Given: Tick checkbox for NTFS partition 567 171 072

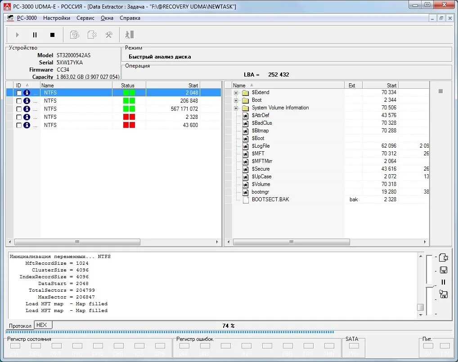Looking at the screenshot, I should [x=19, y=109].
